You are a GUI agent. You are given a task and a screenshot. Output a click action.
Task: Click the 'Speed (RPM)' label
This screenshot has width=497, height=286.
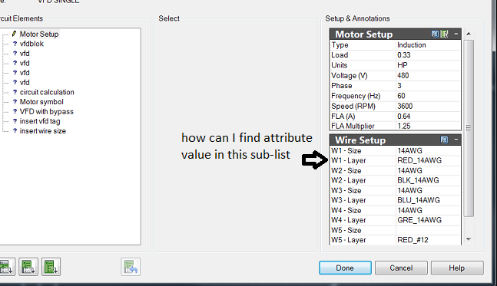pyautogui.click(x=353, y=107)
